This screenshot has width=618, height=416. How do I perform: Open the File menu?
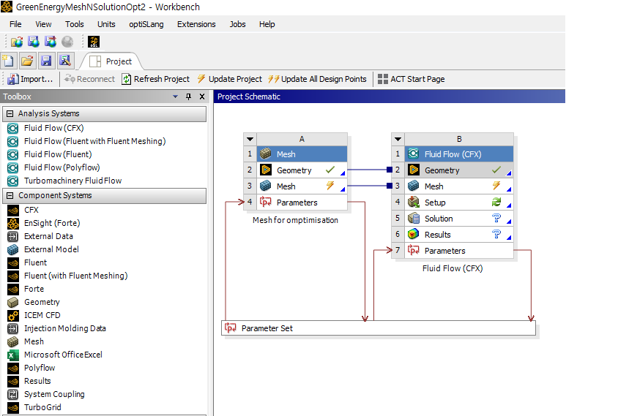click(15, 24)
